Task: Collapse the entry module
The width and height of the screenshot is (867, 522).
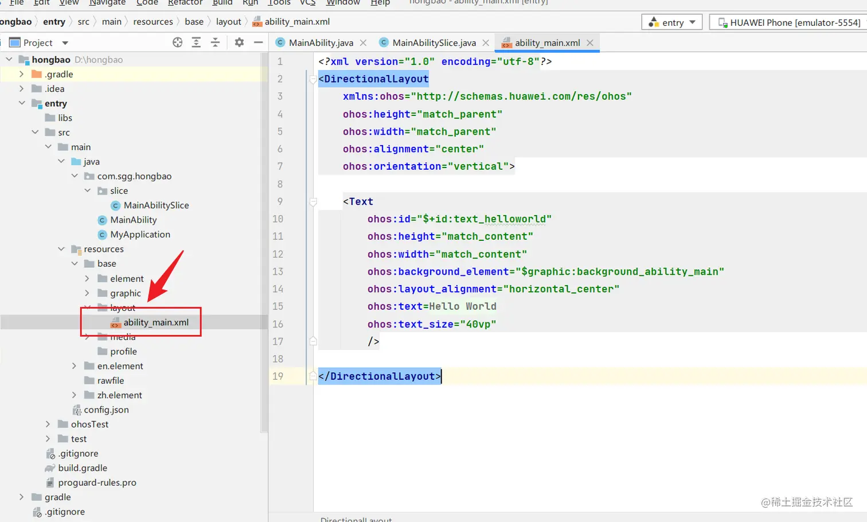Action: (22, 103)
